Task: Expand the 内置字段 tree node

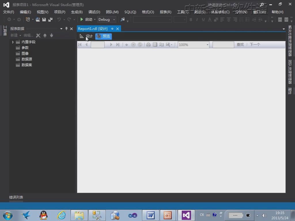Action: click(x=13, y=42)
